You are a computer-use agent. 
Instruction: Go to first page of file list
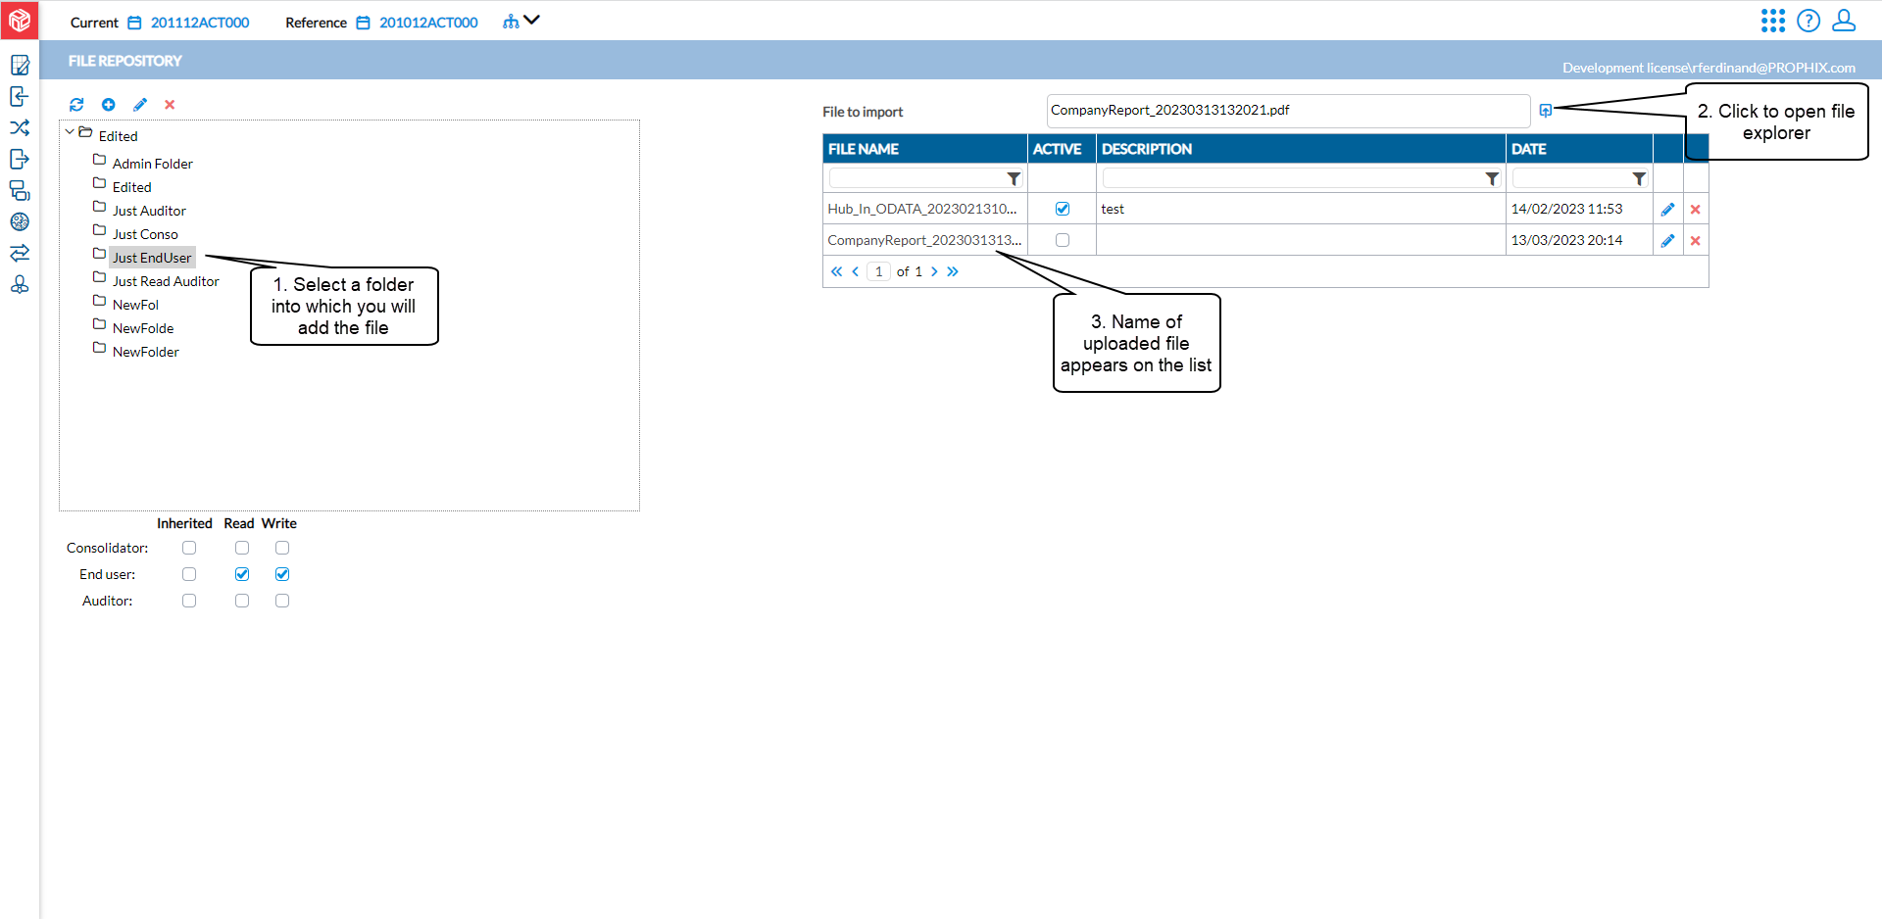(836, 271)
